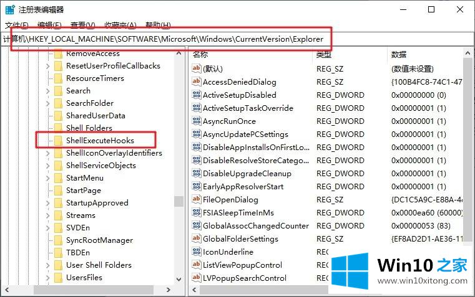Click the tree pane scroll-left arrow
Image resolution: width=475 pixels, height=297 pixels.
click(x=7, y=290)
